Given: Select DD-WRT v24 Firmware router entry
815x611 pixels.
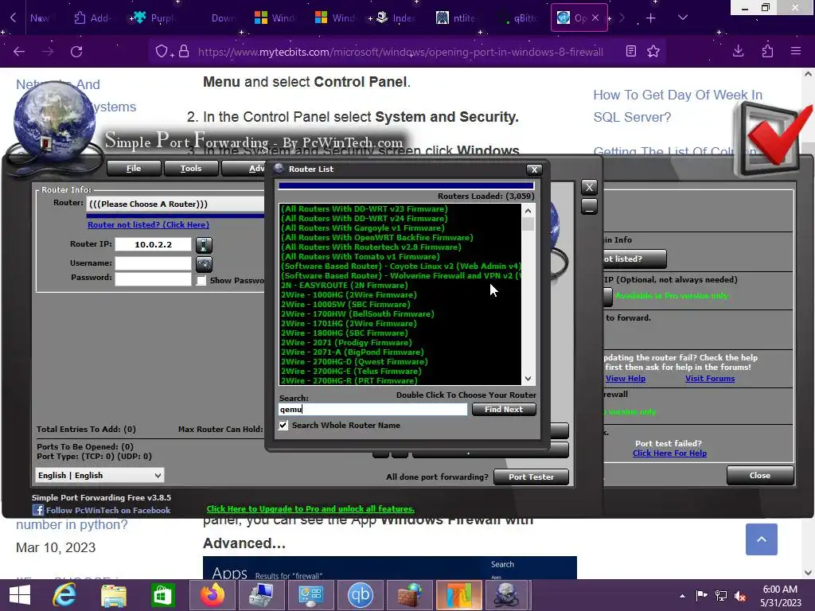Looking at the screenshot, I should (x=364, y=219).
